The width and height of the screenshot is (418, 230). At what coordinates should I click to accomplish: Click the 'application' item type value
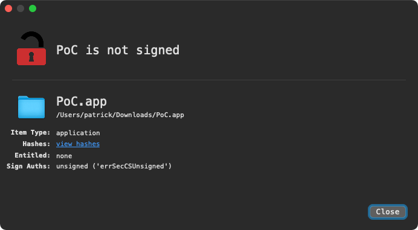78,133
